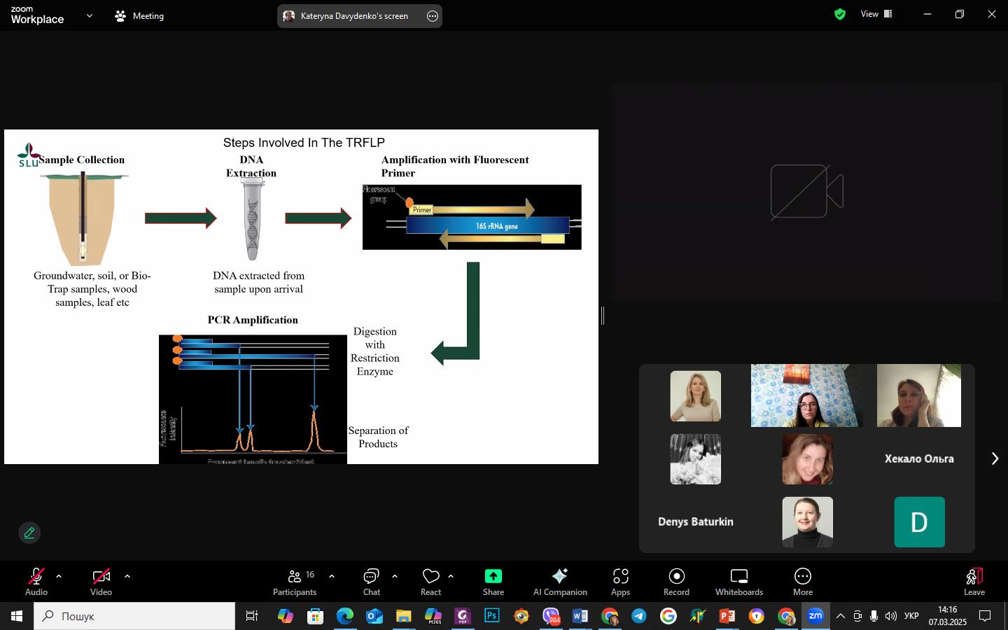Open Windows Start menu

tap(17, 616)
